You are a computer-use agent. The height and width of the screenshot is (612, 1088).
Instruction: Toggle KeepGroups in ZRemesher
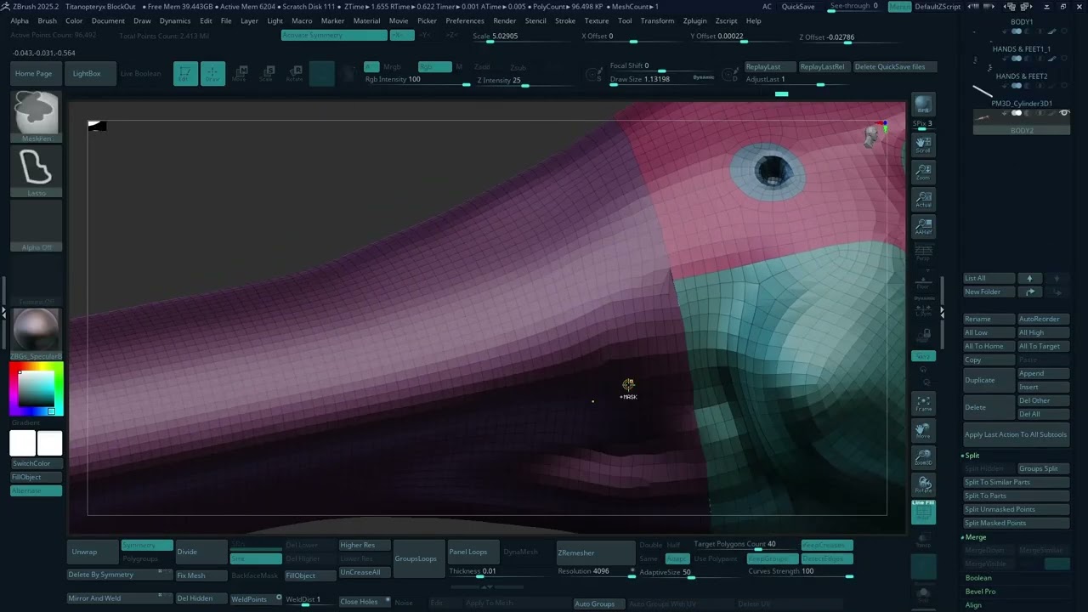tap(773, 558)
